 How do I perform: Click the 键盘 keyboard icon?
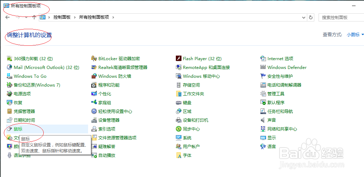[178, 103]
